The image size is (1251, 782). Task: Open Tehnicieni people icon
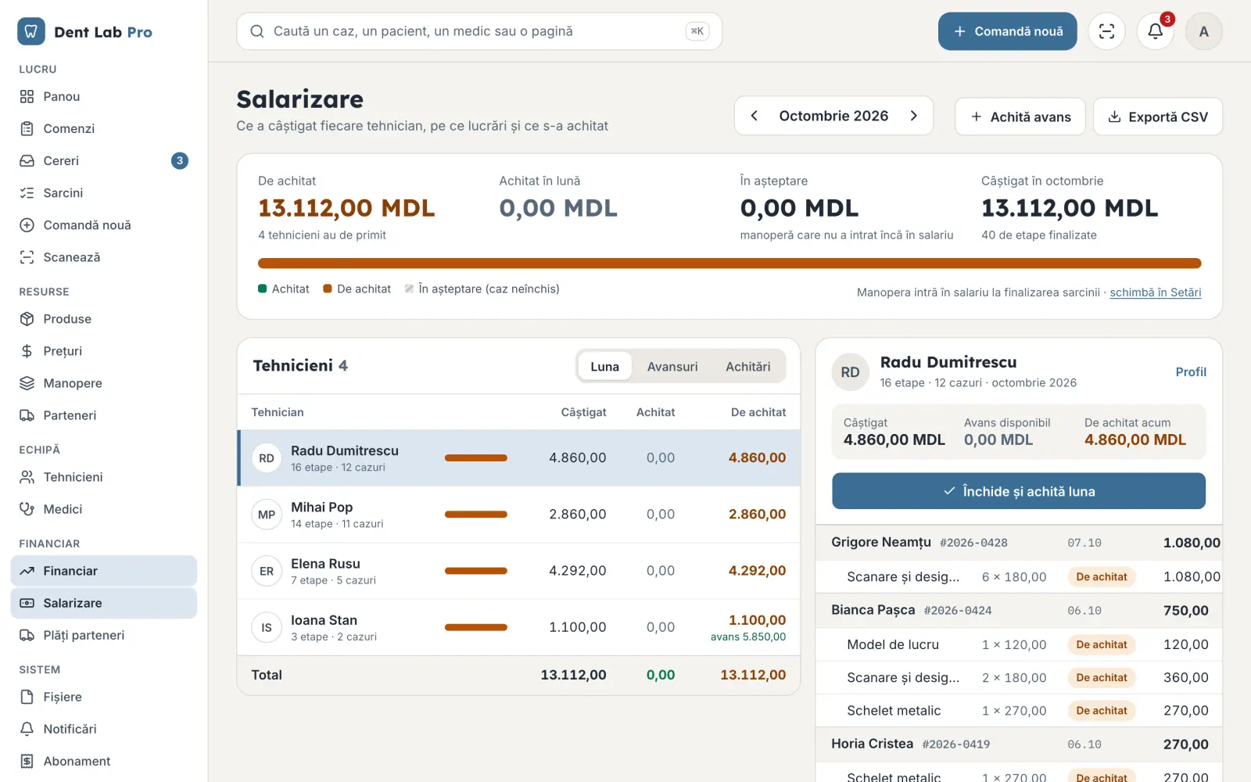27,477
